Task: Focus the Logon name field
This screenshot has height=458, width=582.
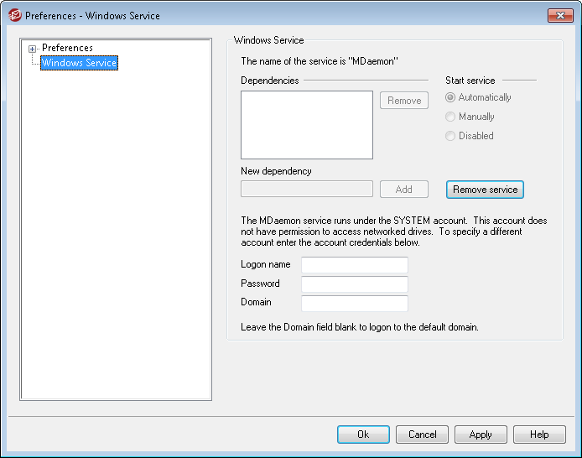Action: coord(354,265)
